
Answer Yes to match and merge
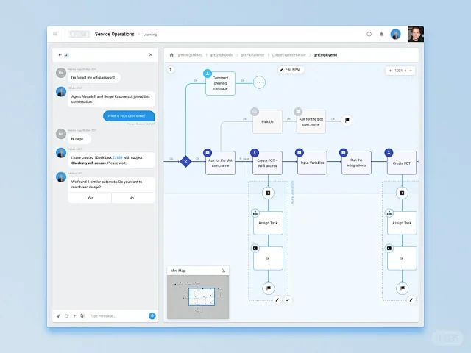pyautogui.click(x=91, y=198)
